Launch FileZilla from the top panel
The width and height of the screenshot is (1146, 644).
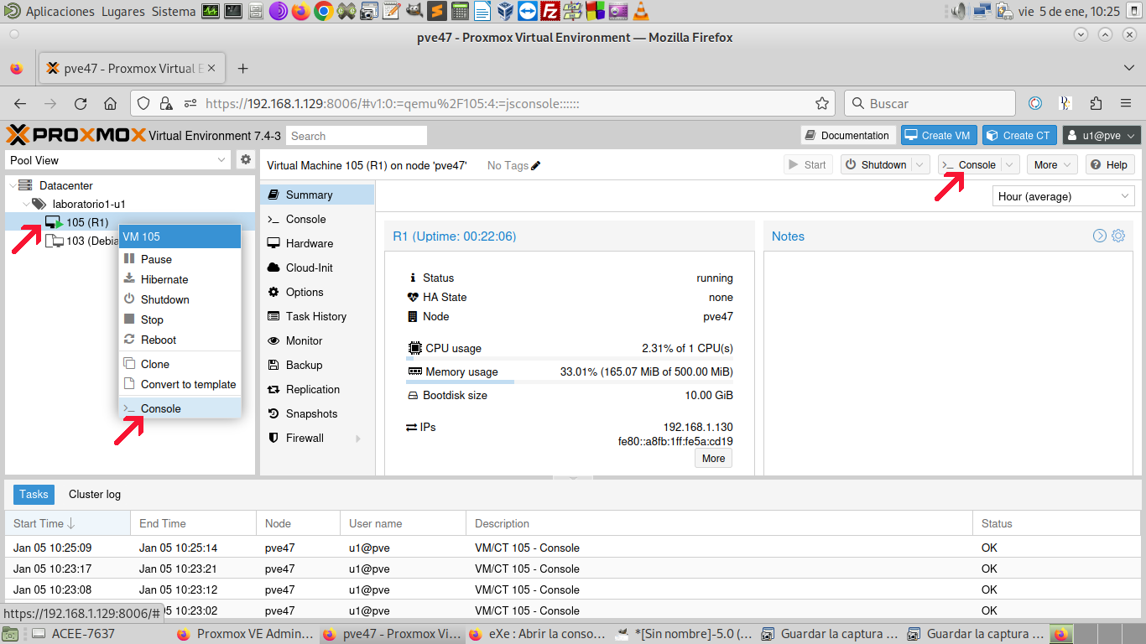pos(550,11)
